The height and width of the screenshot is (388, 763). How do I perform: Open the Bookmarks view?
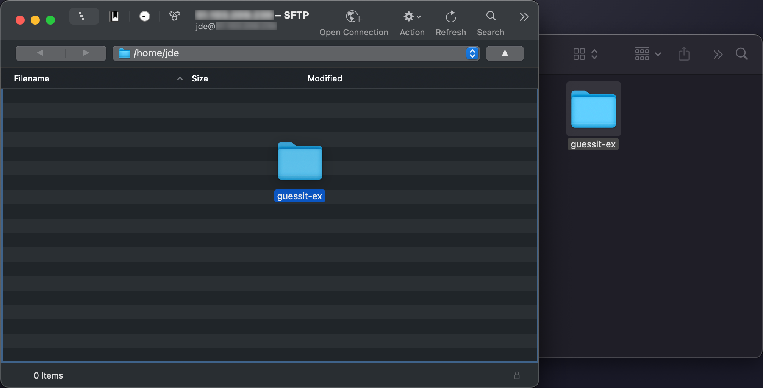point(114,16)
